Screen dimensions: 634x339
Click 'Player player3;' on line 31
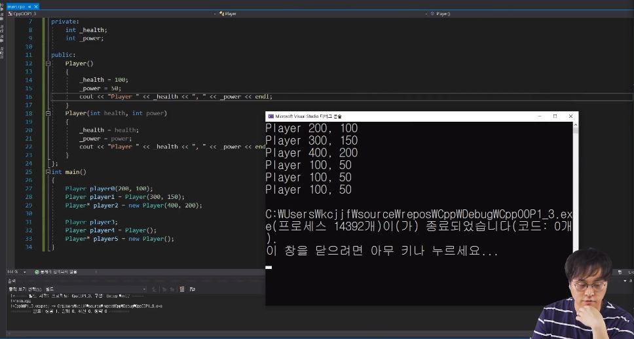(x=92, y=223)
